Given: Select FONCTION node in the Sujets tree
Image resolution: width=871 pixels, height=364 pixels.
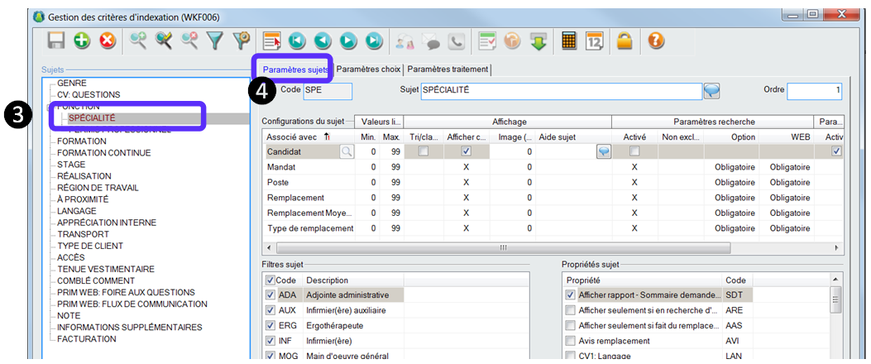Looking at the screenshot, I should [x=78, y=107].
